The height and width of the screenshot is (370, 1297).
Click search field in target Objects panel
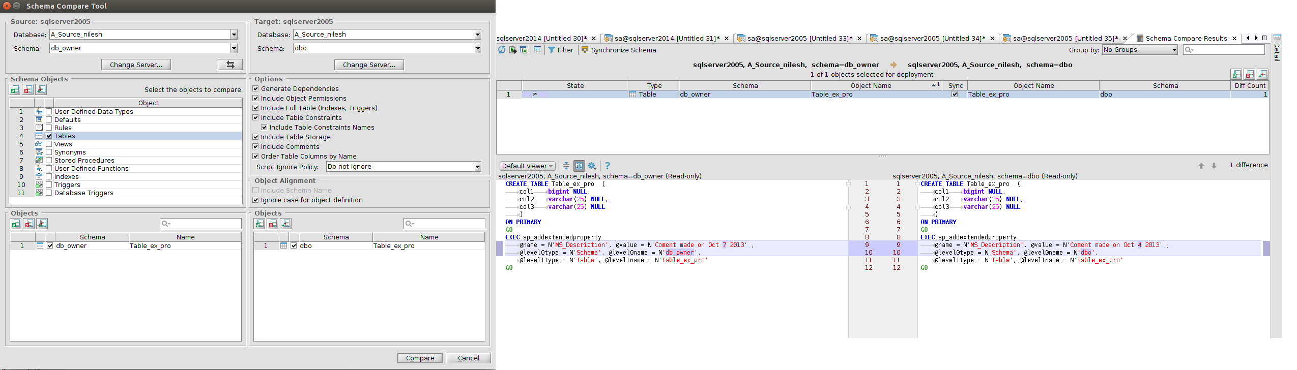tap(444, 224)
